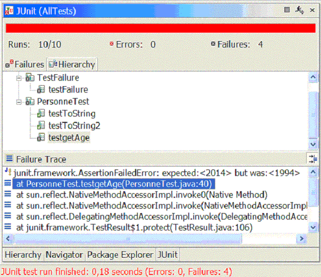
Task: Click the testgetAge failed test icon
Action: pyautogui.click(x=41, y=137)
